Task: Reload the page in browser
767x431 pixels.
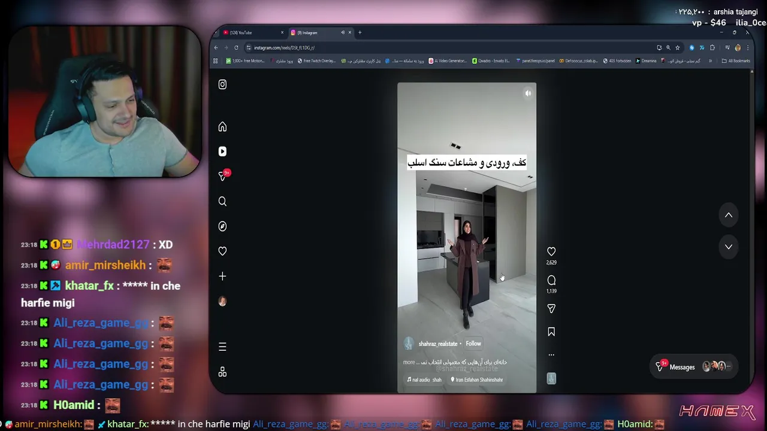Action: pyautogui.click(x=236, y=47)
